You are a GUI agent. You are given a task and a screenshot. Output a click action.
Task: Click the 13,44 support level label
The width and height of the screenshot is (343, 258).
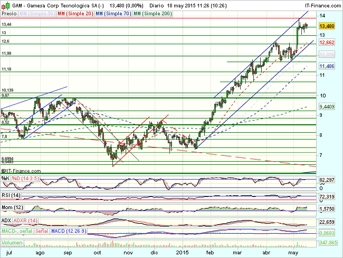click(6, 24)
